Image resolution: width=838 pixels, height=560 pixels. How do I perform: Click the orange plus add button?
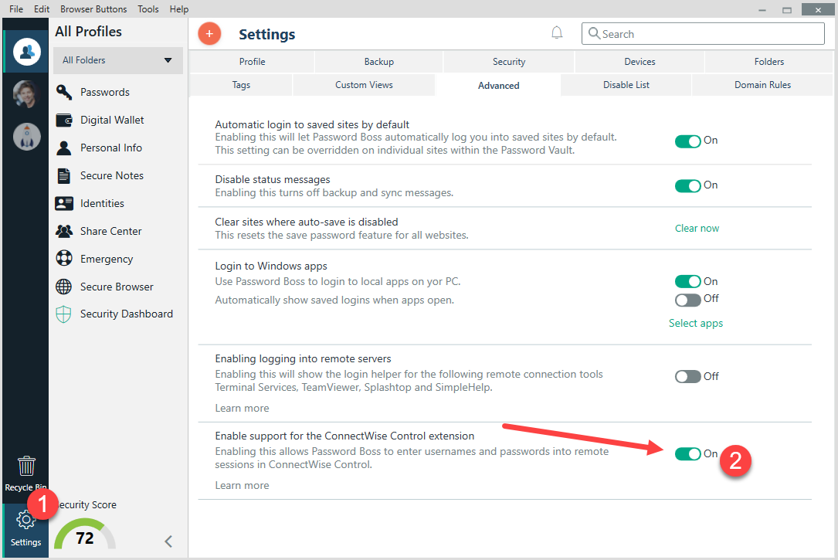click(x=209, y=34)
